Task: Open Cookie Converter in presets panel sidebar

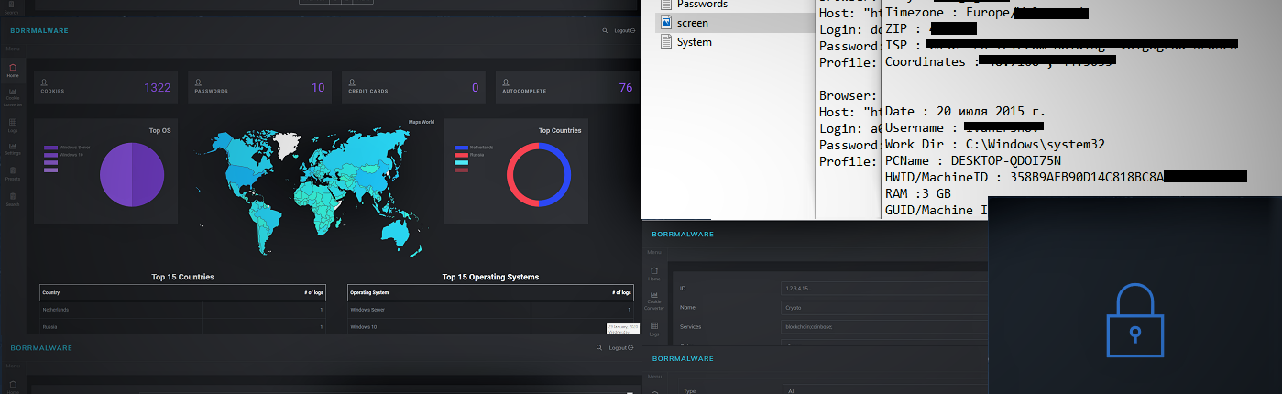Action: (x=654, y=301)
